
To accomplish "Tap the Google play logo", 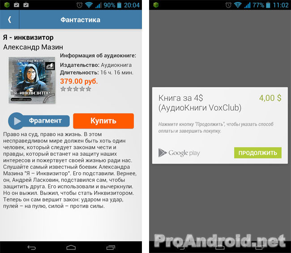I will 179,153.
